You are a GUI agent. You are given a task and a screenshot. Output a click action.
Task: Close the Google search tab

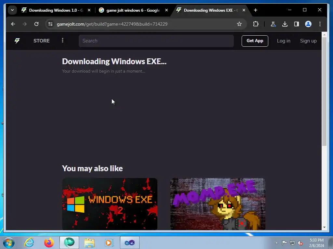coord(166,10)
